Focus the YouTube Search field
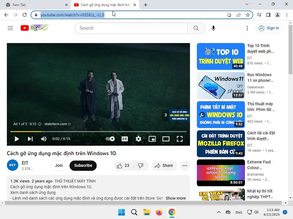This screenshot has width=293, height=219. [x=131, y=28]
